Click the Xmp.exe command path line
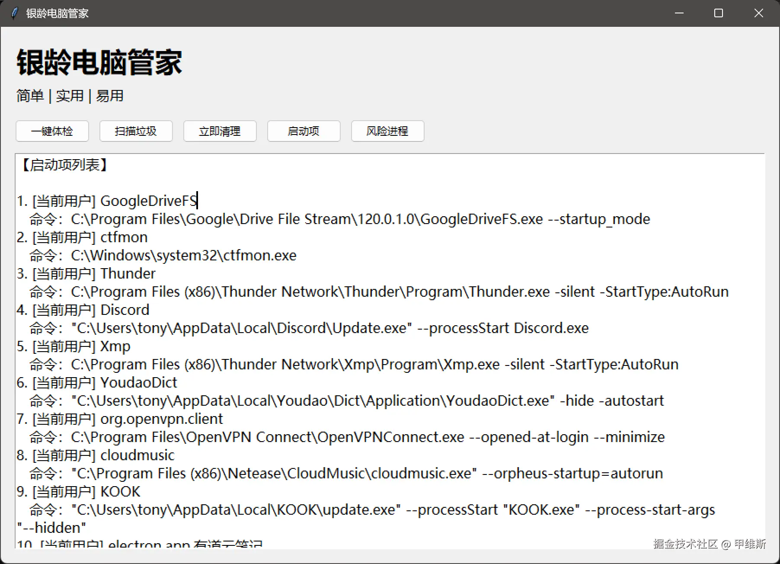Screen dimensions: 780x564 pyautogui.click(x=354, y=365)
